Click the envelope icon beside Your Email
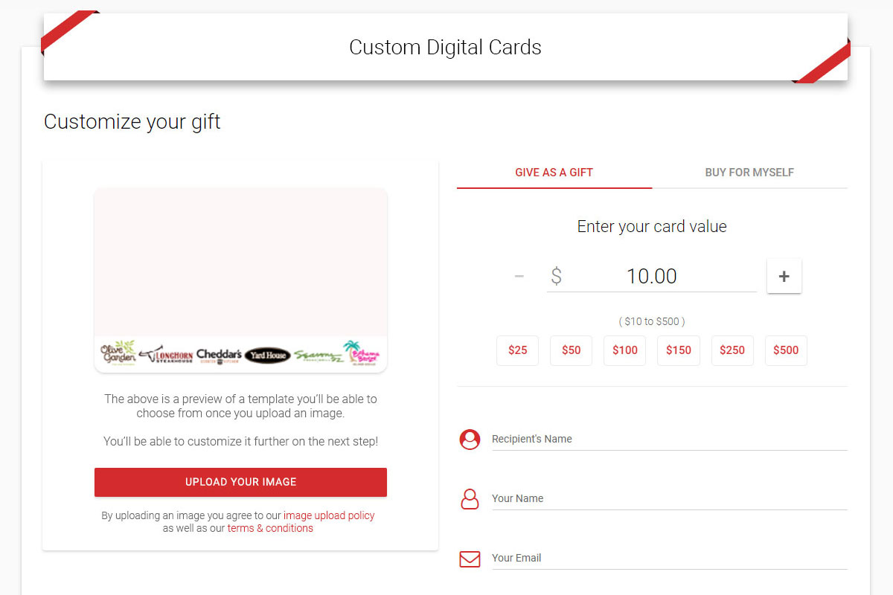Image resolution: width=893 pixels, height=595 pixels. pos(470,559)
